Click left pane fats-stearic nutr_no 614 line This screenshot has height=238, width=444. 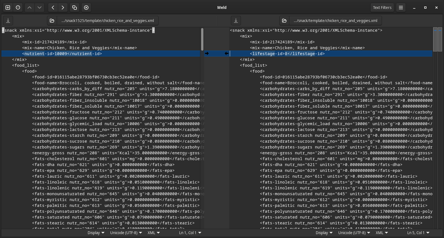(x=113, y=223)
